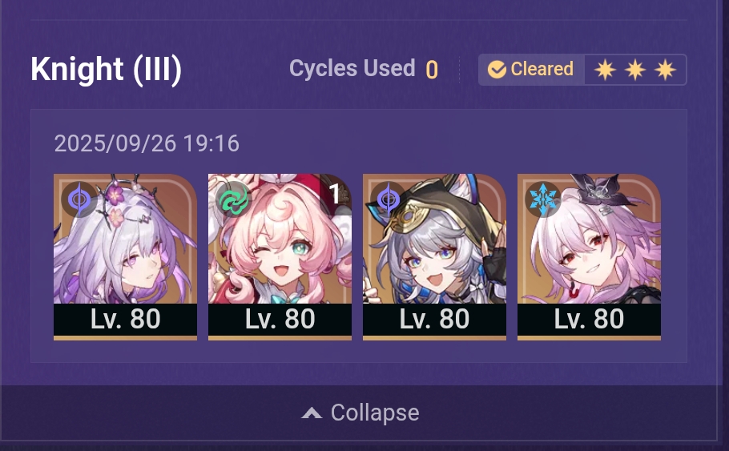The image size is (729, 451).
Task: Click the Eidolon number 1 badge
Action: [x=335, y=193]
